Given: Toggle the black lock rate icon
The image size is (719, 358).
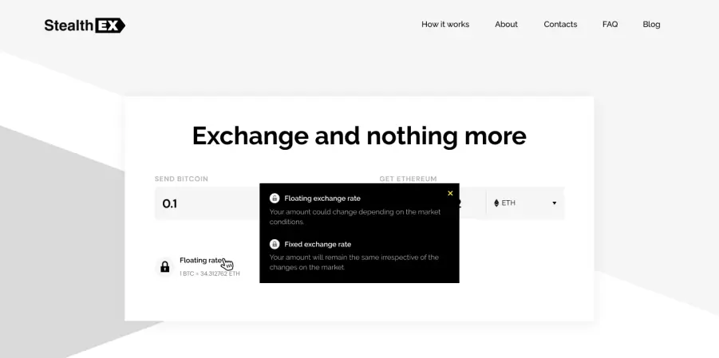Looking at the screenshot, I should click(165, 267).
